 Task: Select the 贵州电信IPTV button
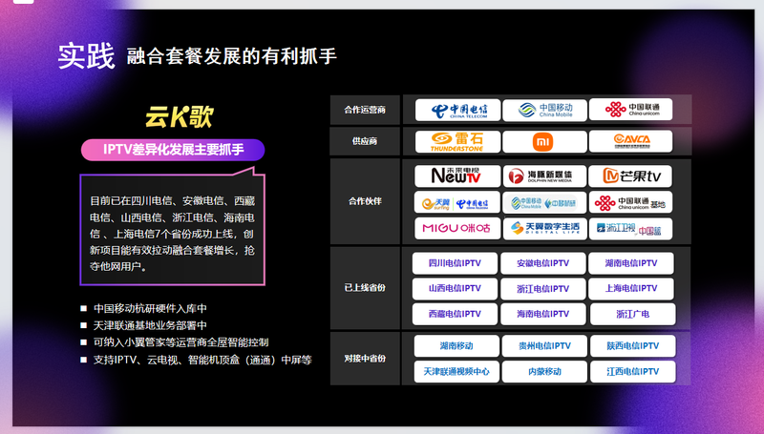point(543,346)
